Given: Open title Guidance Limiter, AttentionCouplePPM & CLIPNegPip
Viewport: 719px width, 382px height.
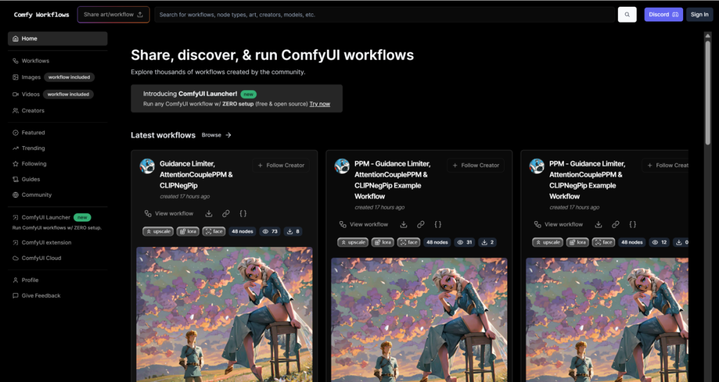Looking at the screenshot, I should pos(196,174).
